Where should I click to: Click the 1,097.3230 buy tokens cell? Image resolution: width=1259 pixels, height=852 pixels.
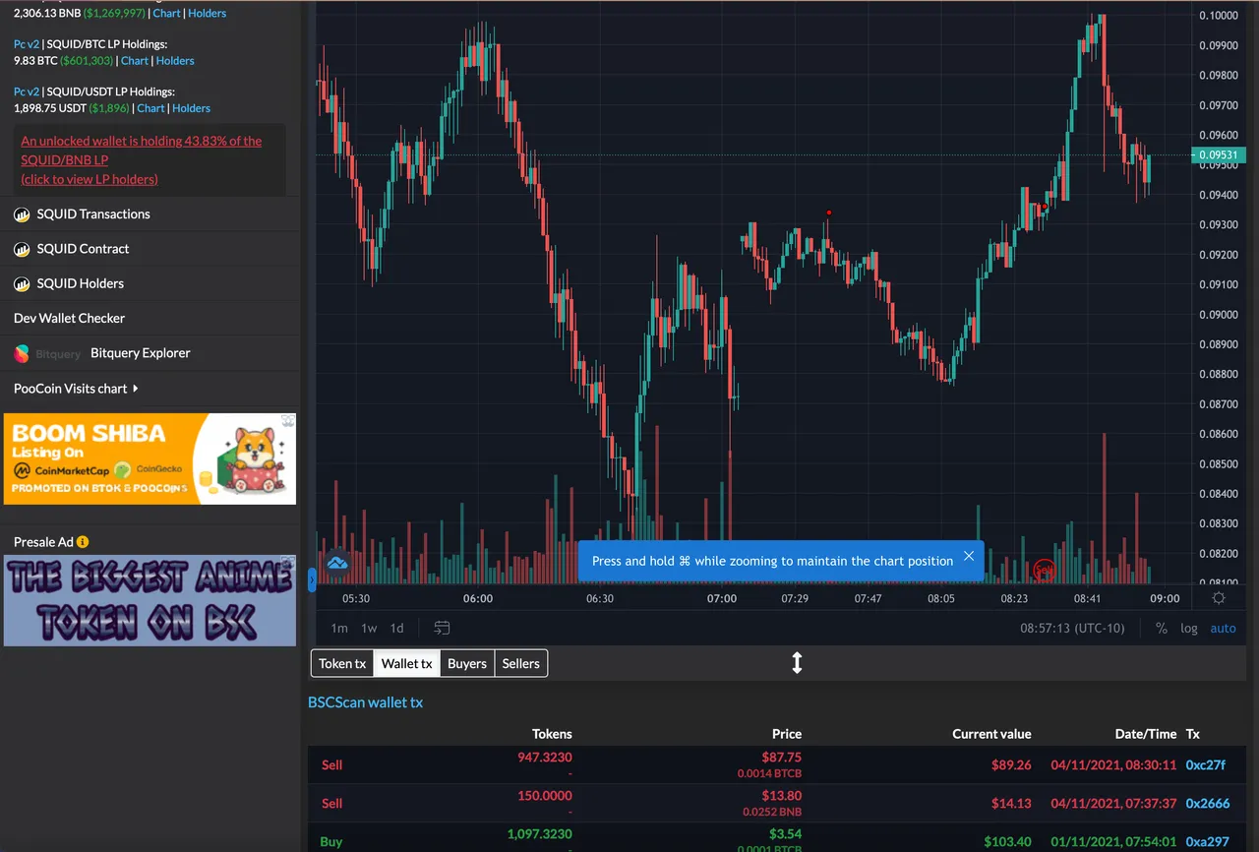[x=540, y=834]
